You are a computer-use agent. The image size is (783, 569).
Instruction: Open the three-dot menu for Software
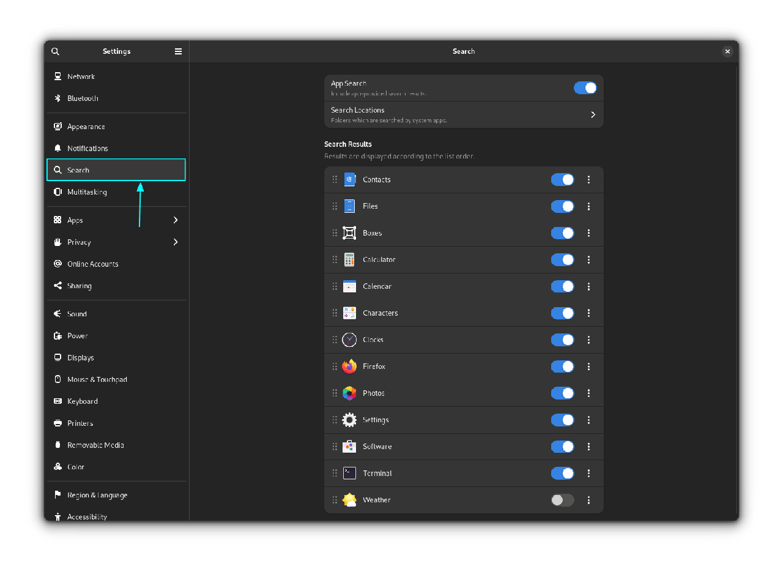[588, 447]
